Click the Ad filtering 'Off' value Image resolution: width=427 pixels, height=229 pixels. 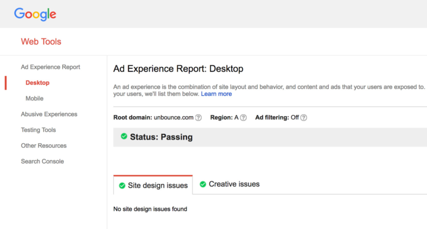(294, 117)
